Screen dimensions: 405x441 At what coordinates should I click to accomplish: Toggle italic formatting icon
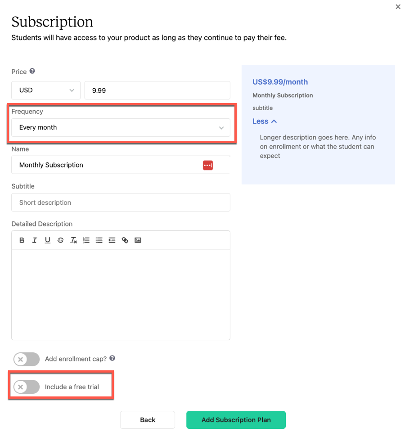click(x=35, y=240)
